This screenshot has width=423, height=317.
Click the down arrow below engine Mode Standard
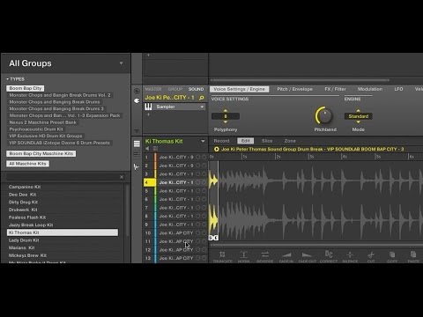tap(358, 122)
